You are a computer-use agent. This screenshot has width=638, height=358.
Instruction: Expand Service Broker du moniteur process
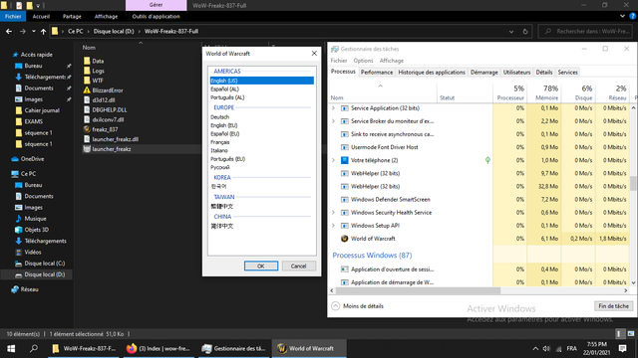333,121
